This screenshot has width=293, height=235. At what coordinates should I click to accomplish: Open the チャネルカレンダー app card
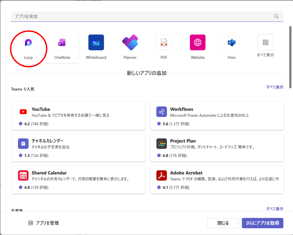(78, 147)
